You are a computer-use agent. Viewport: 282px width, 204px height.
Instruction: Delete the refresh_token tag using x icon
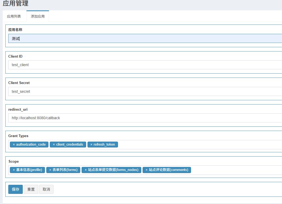tap(91, 145)
